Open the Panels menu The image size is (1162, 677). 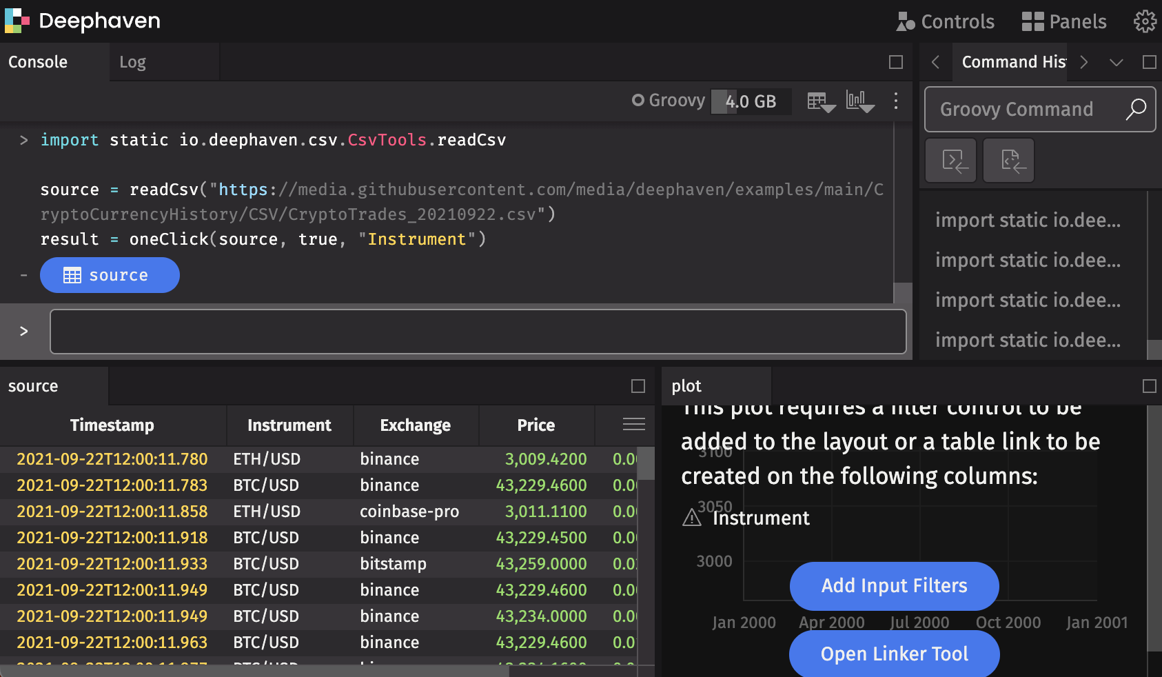(x=1063, y=22)
